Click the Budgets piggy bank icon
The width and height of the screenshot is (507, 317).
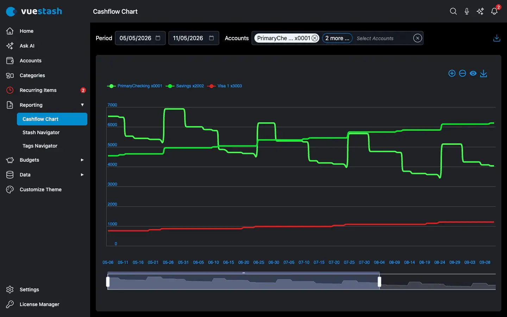click(x=10, y=160)
